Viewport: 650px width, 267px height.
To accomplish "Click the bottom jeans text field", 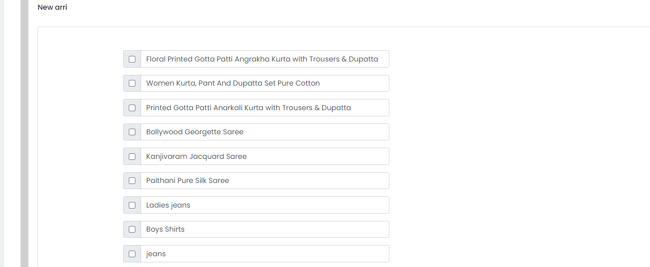I will (x=265, y=254).
